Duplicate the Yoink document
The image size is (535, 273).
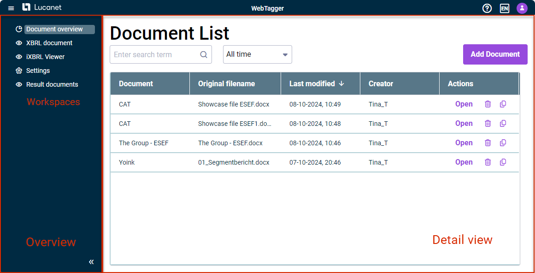[x=503, y=162]
